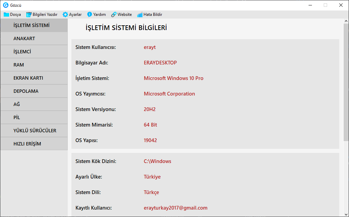The width and height of the screenshot is (349, 217).
Task: Click the Sistem Versiyonu label
Action: coord(96,109)
